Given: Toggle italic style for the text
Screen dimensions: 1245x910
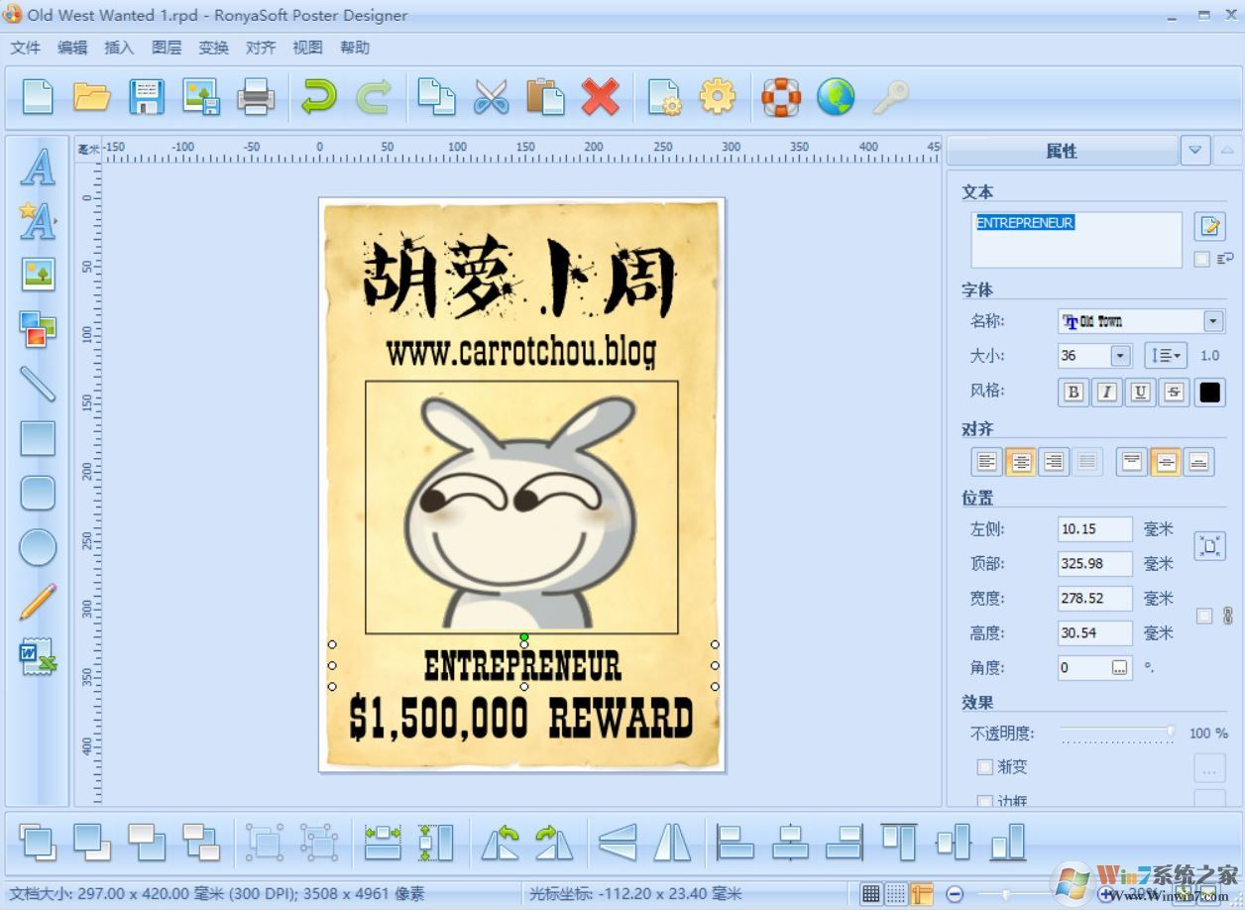Looking at the screenshot, I should [1106, 392].
